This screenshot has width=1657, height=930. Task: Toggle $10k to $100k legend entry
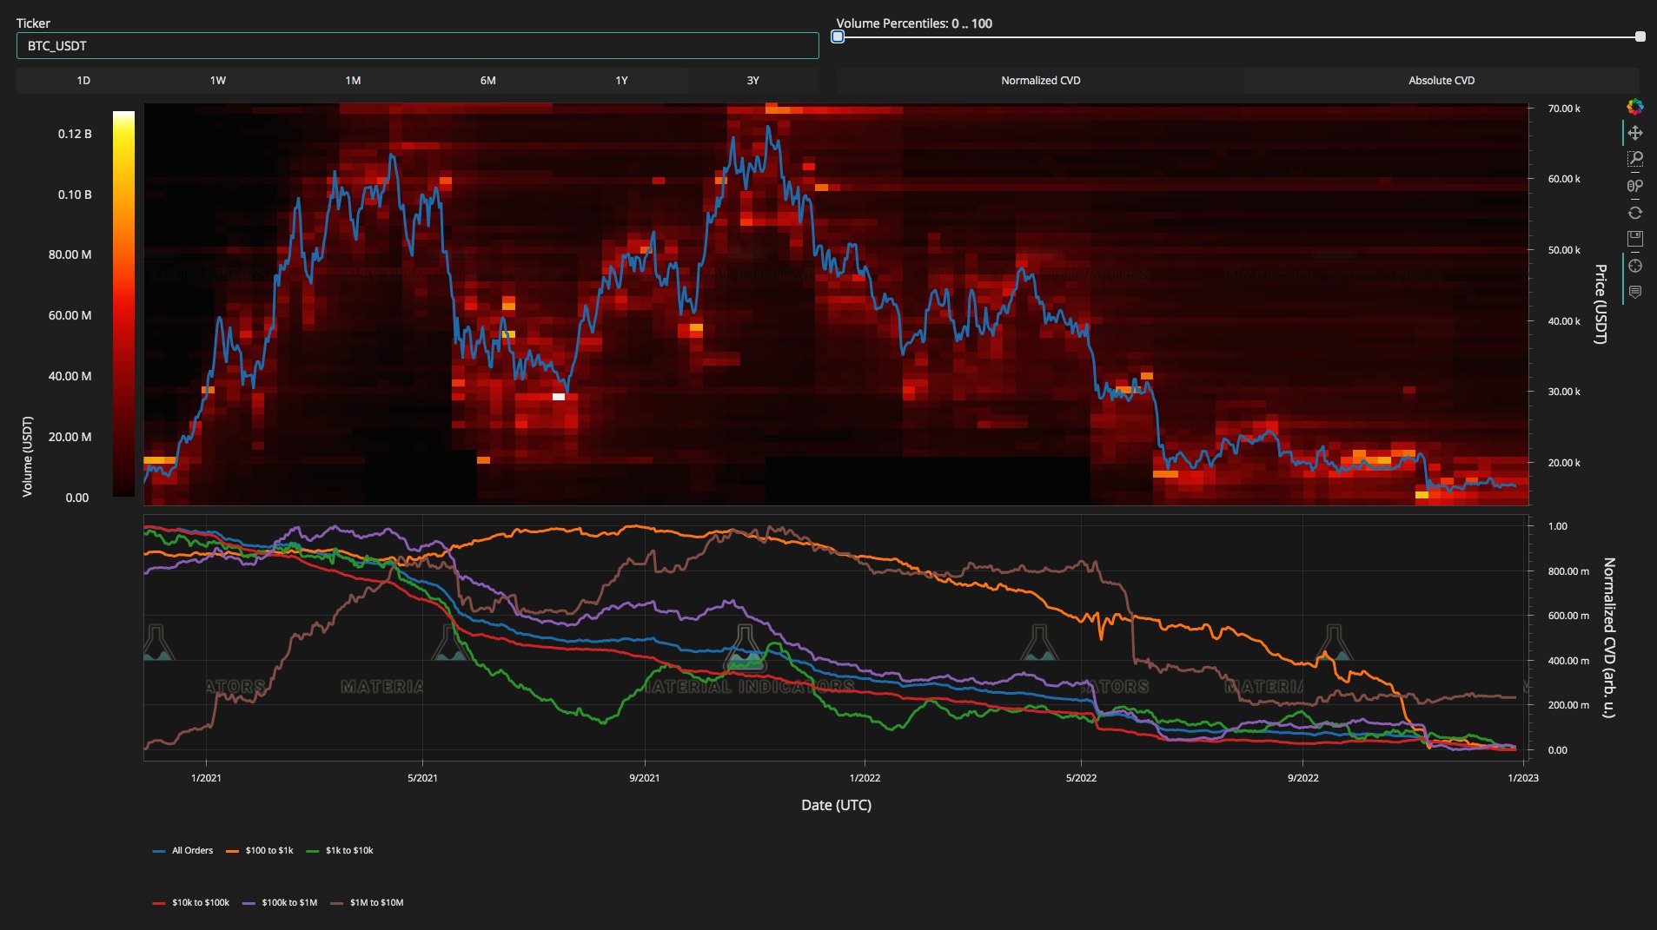click(191, 903)
